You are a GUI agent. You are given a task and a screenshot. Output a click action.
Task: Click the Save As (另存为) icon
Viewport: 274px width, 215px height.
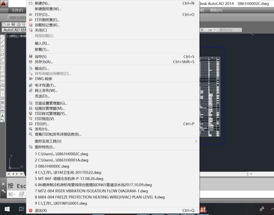pos(31,62)
